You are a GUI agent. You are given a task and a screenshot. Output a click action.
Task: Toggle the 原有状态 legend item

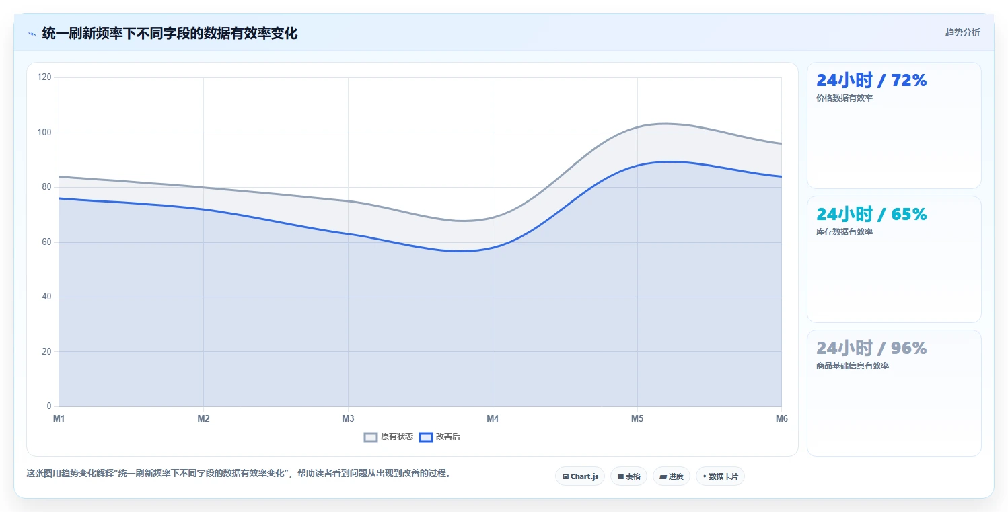[388, 437]
